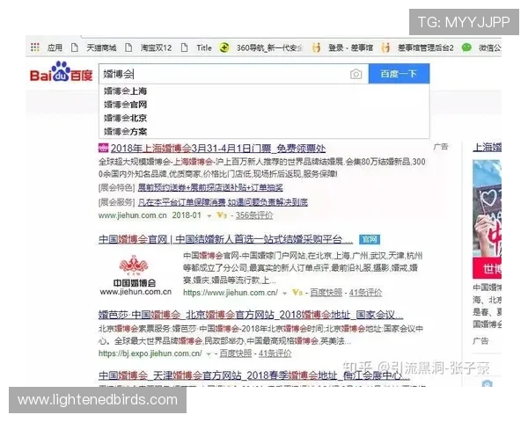Click the 中国婚博会 logo thumbnail
The image size is (528, 422).
point(136,275)
